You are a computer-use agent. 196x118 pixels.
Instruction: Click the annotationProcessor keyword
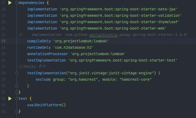pyautogui.click(x=48, y=54)
